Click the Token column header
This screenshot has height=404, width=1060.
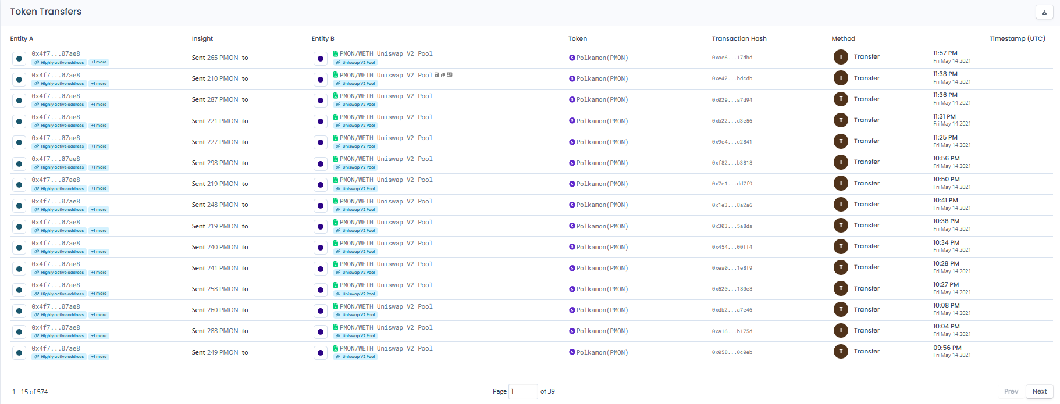578,39
